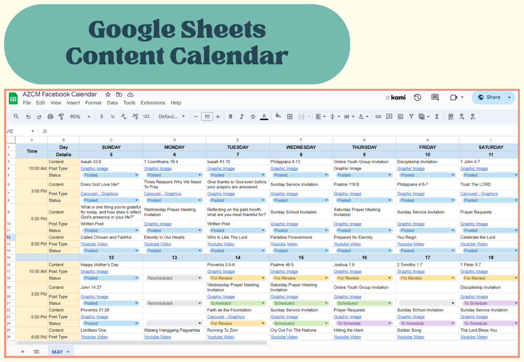Open Graphic Image link under Isaiah 33:6
This screenshot has height=362, width=524.
coord(95,169)
